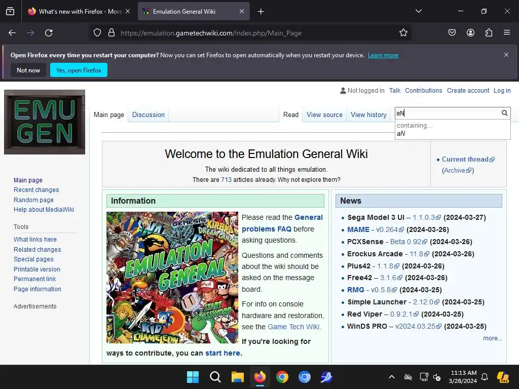519x389 pixels.
Task: Launch File Explorer from taskbar
Action: (237, 377)
